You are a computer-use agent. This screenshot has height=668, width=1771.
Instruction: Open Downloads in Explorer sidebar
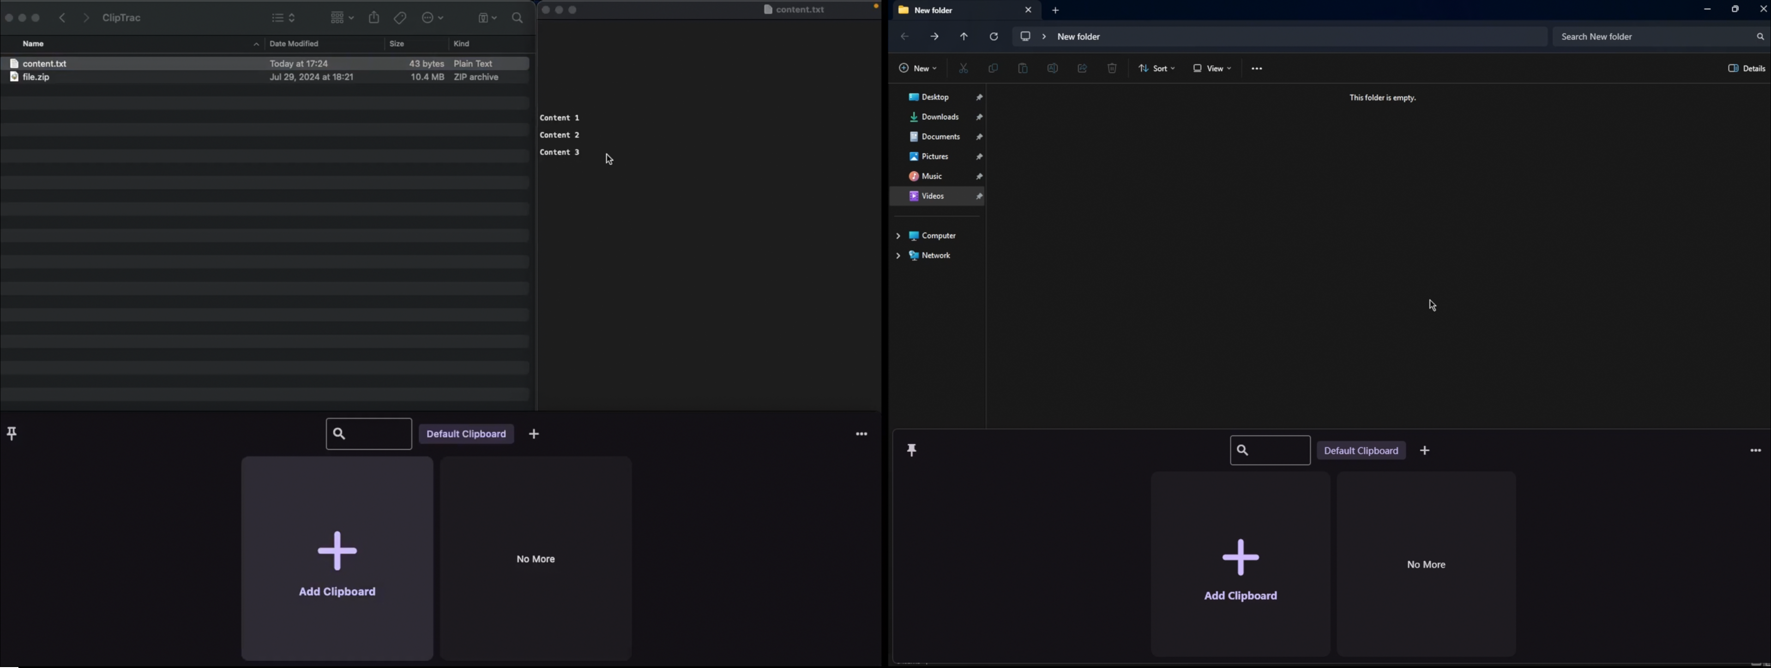tap(938, 118)
